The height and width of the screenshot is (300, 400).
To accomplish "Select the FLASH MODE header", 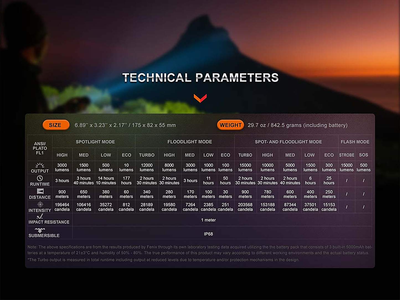I will [355, 142].
